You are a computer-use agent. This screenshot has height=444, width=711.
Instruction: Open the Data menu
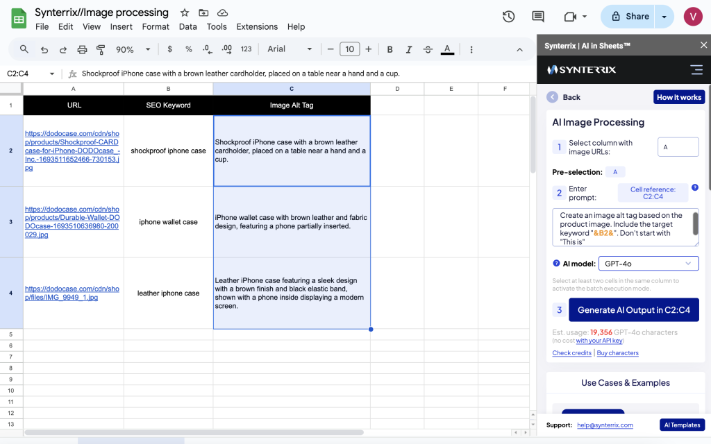tap(187, 27)
